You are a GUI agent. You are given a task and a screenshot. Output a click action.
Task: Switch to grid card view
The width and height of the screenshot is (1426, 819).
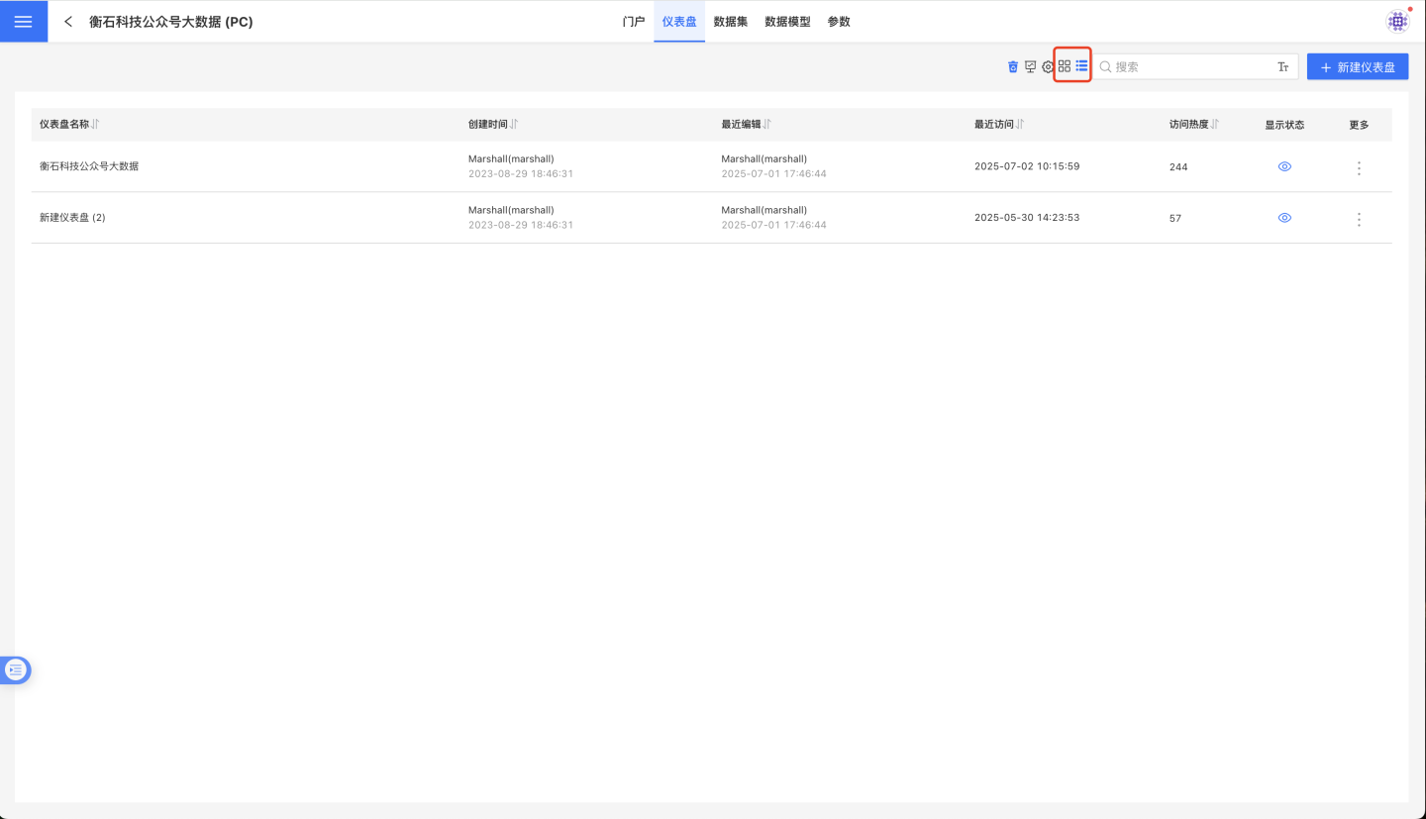[x=1065, y=66]
